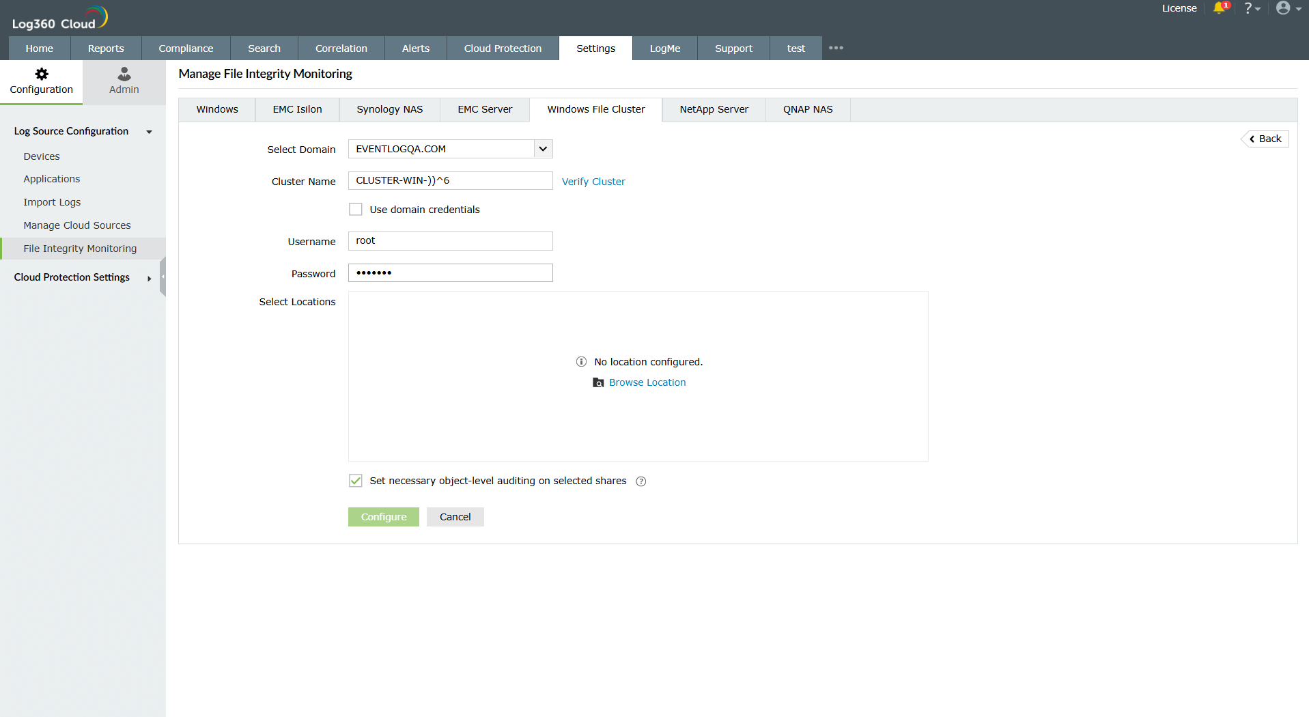Enable the Use domain credentials checkbox
The height and width of the screenshot is (717, 1309).
click(x=355, y=209)
